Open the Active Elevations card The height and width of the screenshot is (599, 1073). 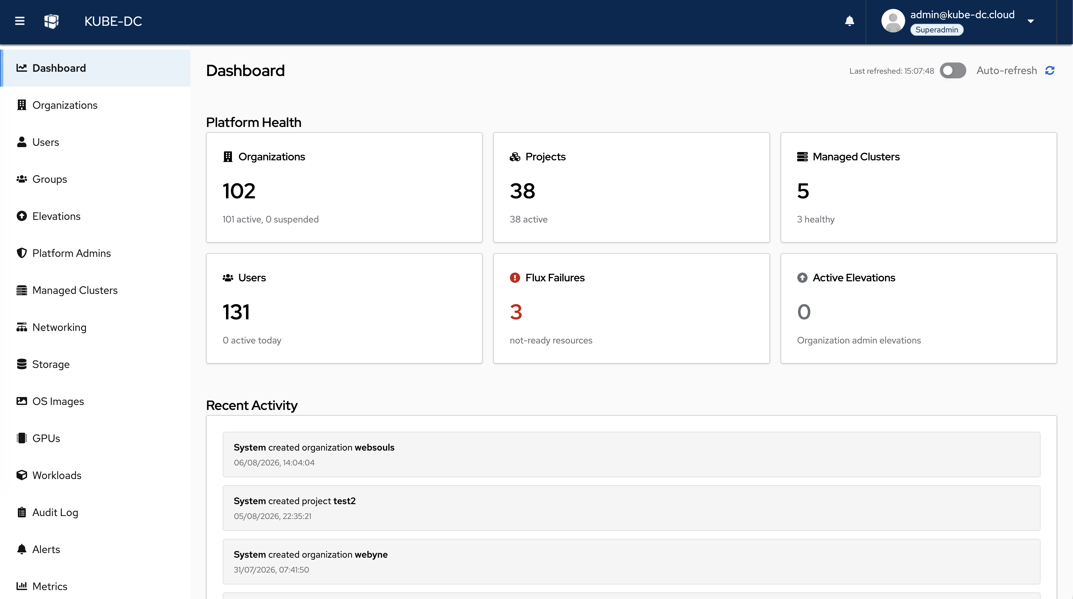pyautogui.click(x=918, y=308)
